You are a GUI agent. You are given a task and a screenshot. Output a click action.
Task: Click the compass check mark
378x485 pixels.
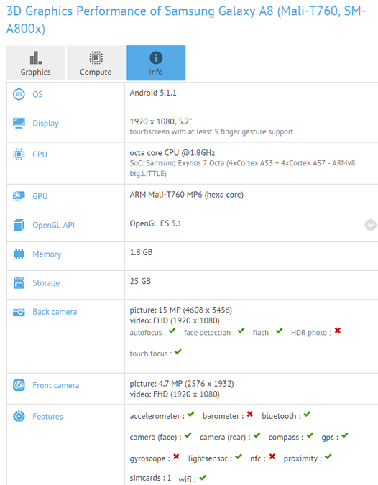[310, 435]
